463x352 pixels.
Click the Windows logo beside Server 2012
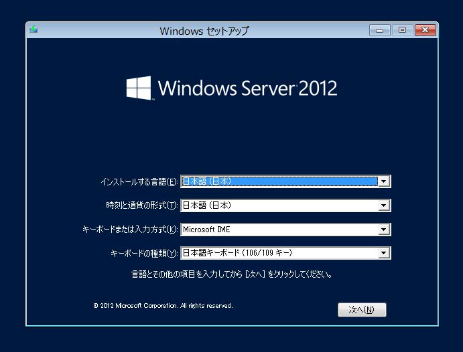click(x=139, y=88)
